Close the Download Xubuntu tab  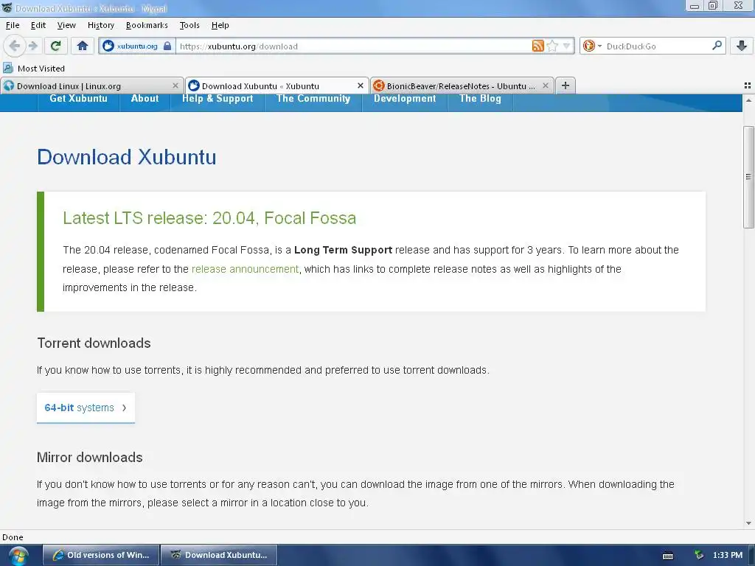[x=360, y=85]
